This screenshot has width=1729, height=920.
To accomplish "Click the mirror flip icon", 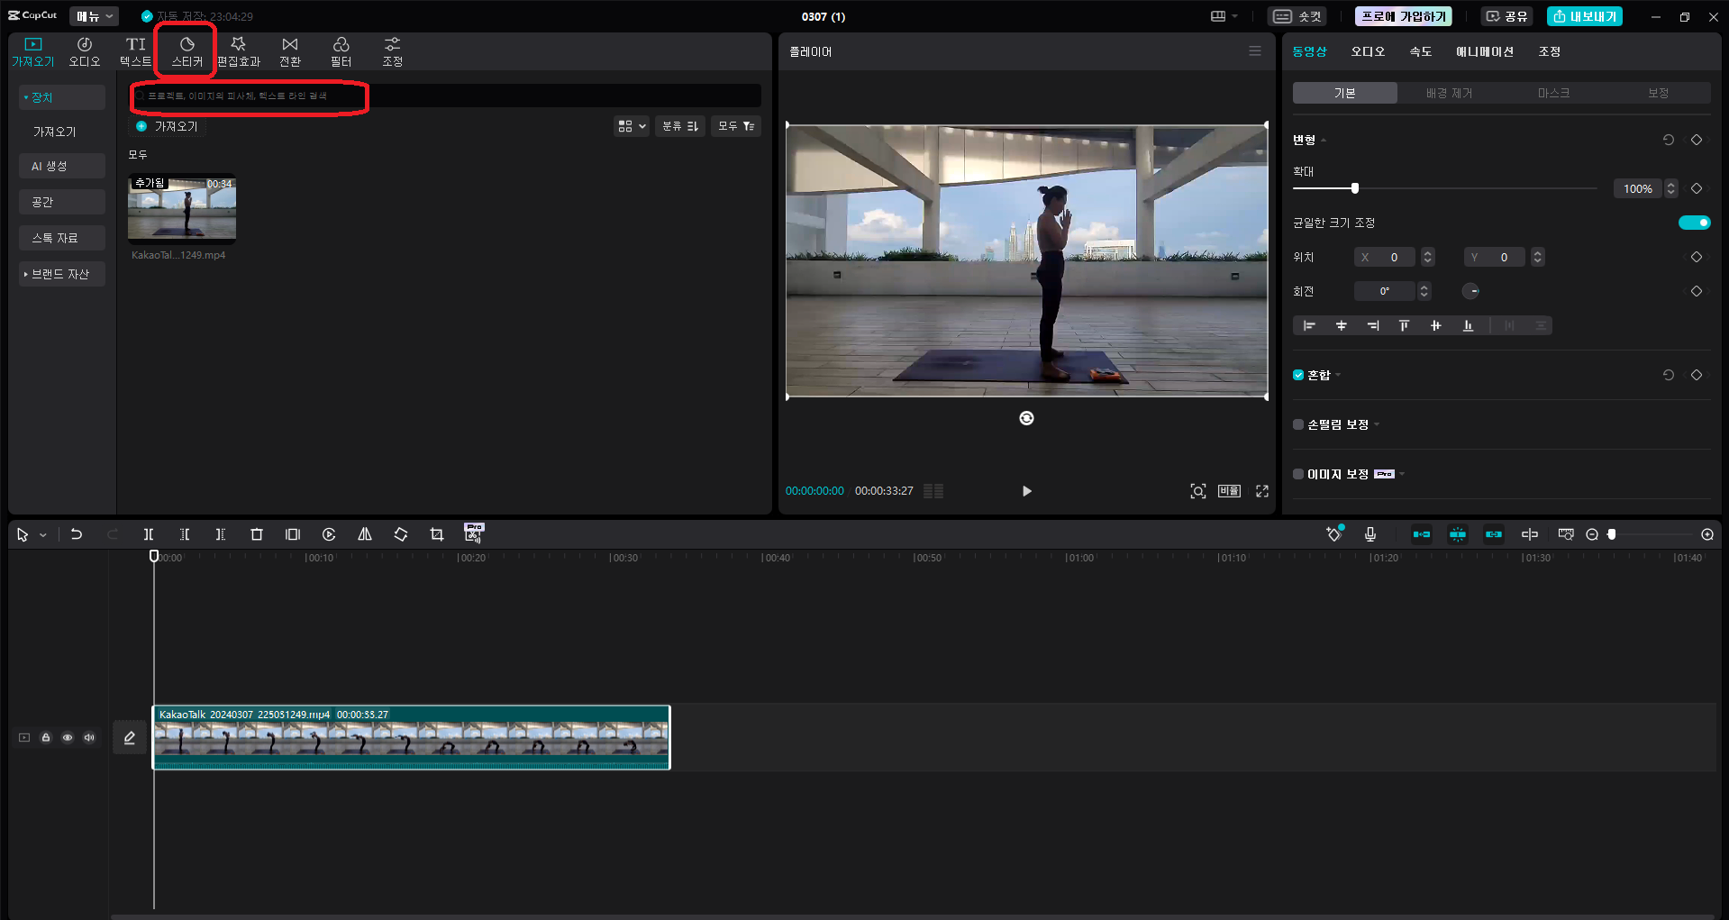I will pos(365,534).
